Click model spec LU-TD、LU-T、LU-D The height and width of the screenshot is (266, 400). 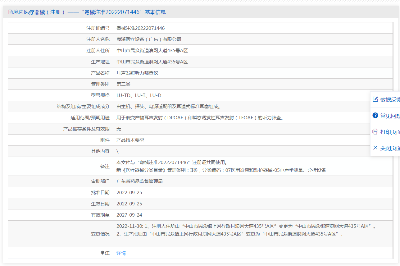139,95
